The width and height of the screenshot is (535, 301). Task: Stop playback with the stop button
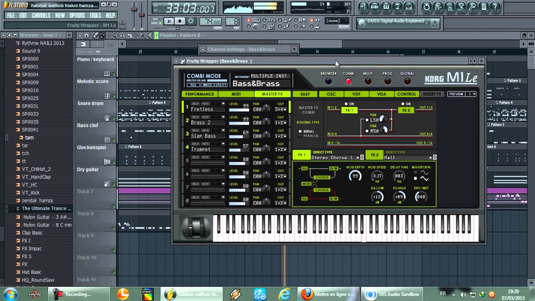click(x=180, y=21)
